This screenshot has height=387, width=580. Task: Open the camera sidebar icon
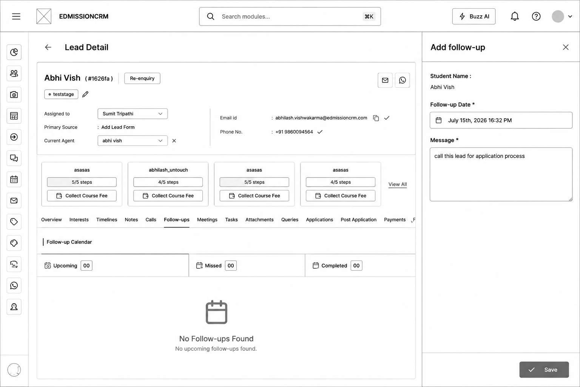(x=14, y=94)
